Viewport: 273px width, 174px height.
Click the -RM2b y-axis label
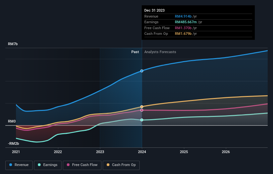click(13, 143)
